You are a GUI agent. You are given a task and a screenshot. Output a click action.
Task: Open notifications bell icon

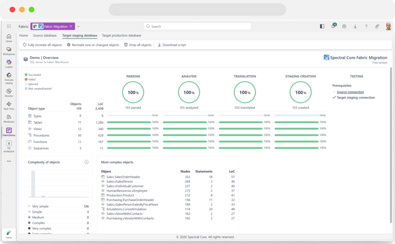coord(333,26)
